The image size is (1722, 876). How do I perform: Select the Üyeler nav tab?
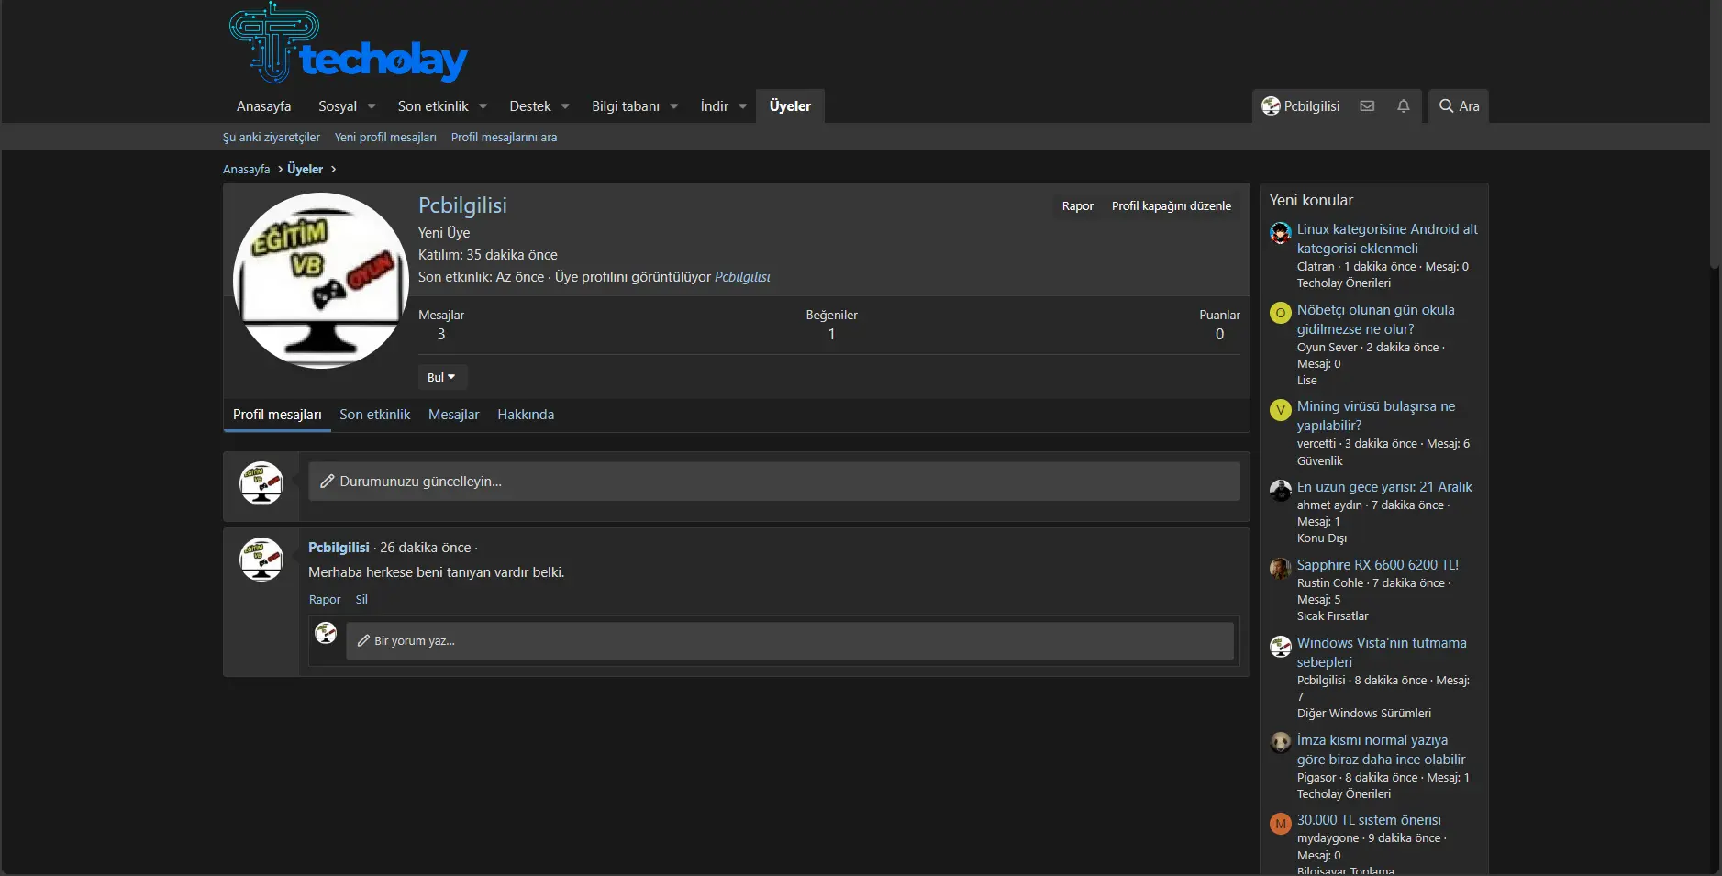[790, 106]
